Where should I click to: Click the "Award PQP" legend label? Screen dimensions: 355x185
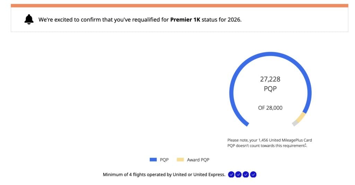tap(198, 160)
